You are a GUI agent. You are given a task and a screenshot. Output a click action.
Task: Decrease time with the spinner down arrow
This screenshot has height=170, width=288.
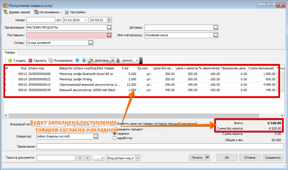tap(109, 21)
